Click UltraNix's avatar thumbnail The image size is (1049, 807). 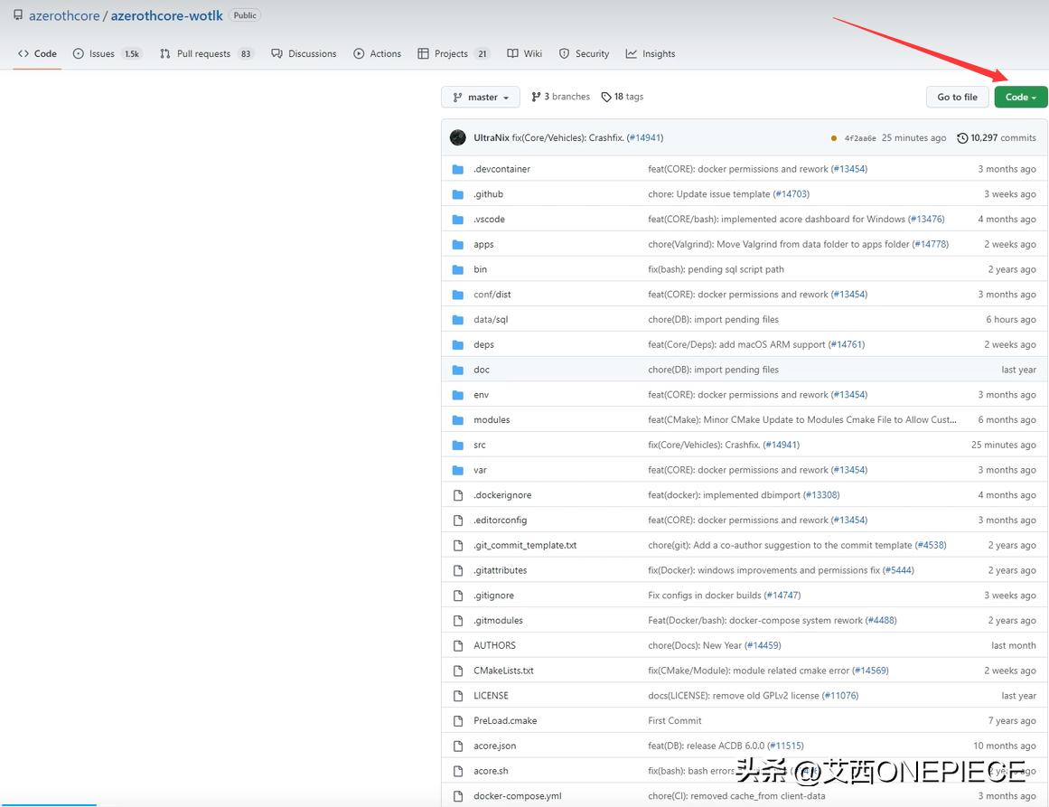click(x=457, y=136)
